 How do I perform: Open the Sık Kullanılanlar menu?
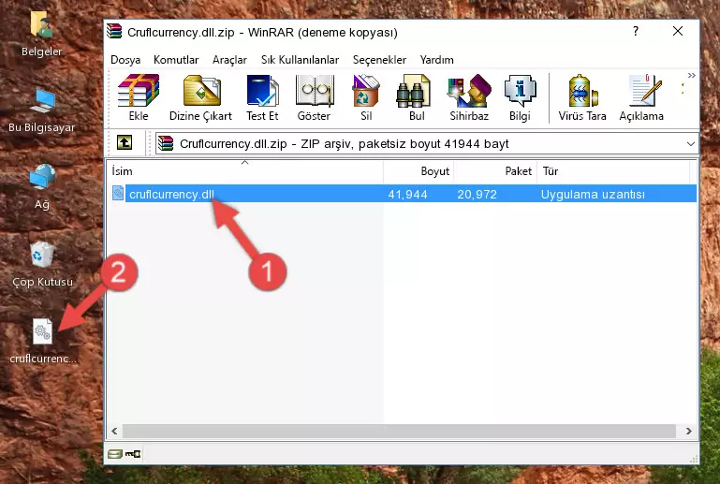300,60
